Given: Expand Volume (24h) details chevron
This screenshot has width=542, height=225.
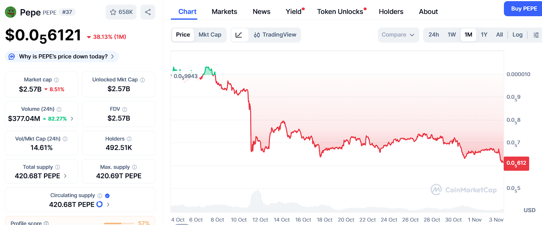Looking at the screenshot, I should pyautogui.click(x=72, y=119).
